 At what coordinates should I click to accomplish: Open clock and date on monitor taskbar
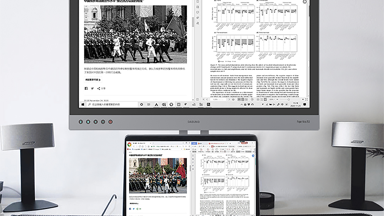[296, 105]
